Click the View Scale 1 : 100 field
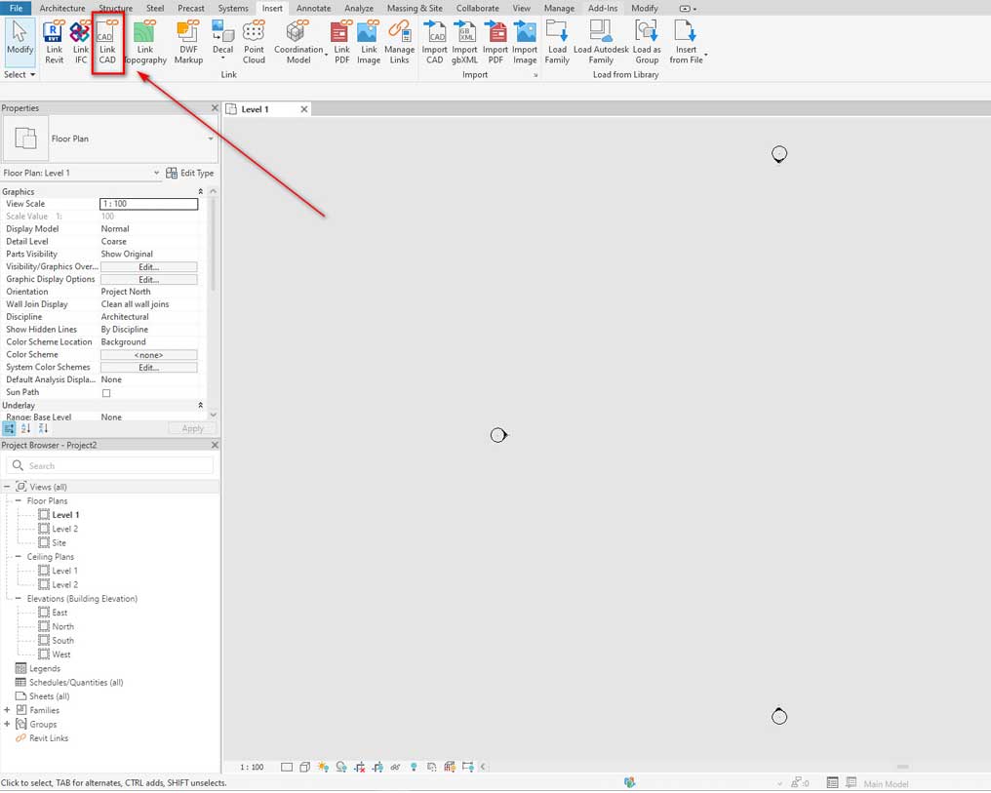 coord(148,204)
